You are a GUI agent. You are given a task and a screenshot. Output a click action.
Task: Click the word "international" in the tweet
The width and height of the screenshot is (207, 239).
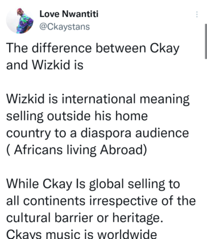(x=99, y=99)
